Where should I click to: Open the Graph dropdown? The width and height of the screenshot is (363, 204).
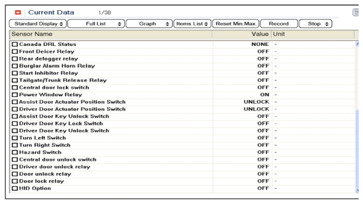coord(149,24)
